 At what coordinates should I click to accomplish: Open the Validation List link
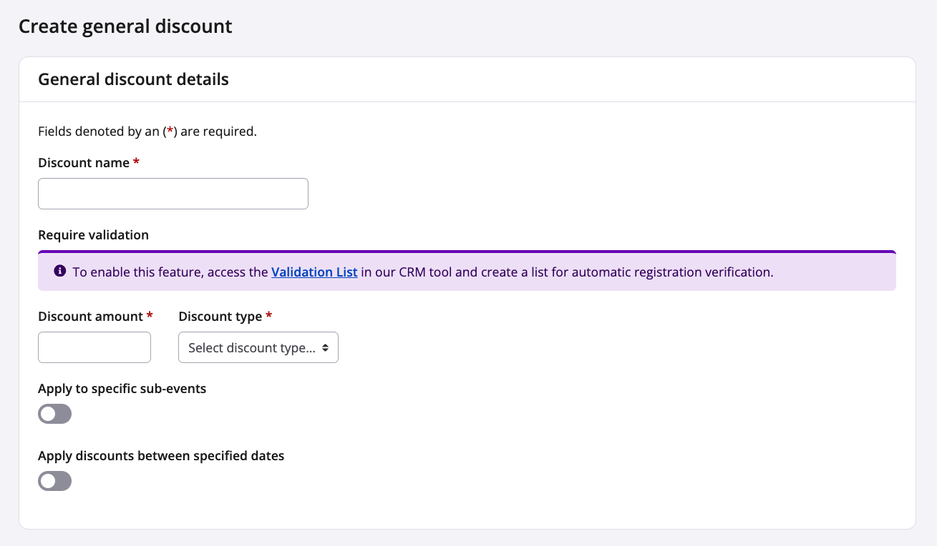[x=314, y=272]
